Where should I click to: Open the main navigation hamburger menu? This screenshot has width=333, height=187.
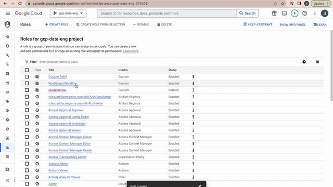coord(8,14)
